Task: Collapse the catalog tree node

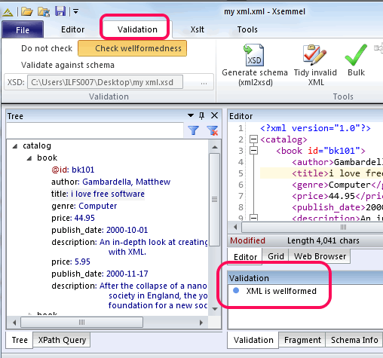Action: pos(15,146)
